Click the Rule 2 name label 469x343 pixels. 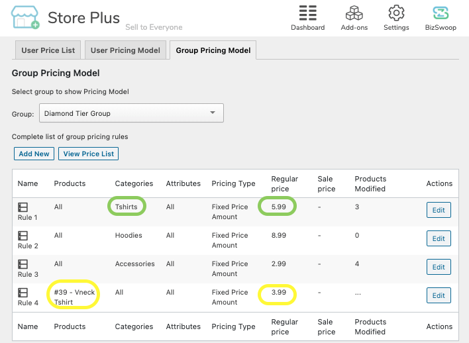28,246
